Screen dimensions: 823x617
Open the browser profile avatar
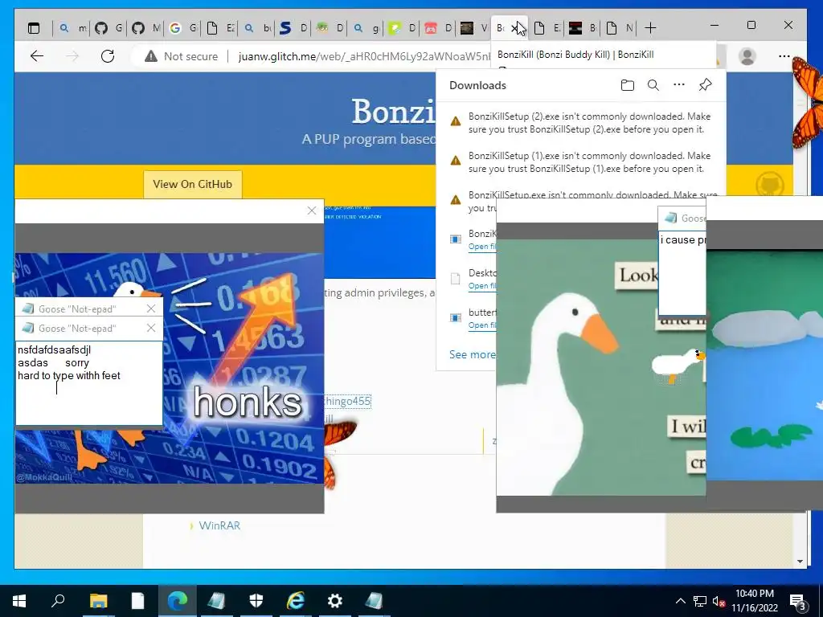coord(747,56)
